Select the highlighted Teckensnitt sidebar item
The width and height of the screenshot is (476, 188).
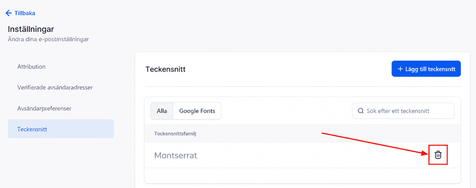tap(61, 129)
